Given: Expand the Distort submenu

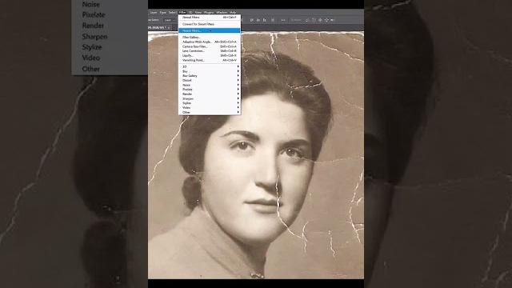Looking at the screenshot, I should [x=210, y=80].
